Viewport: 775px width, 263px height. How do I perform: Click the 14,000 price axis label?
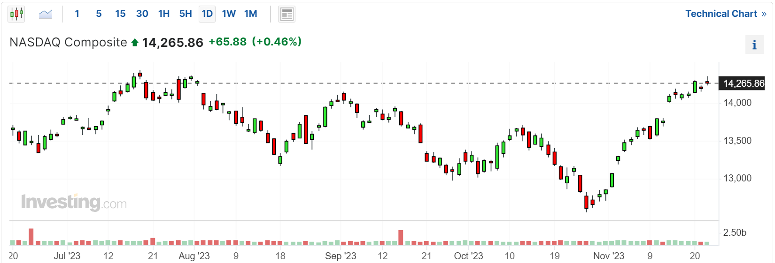(737, 103)
